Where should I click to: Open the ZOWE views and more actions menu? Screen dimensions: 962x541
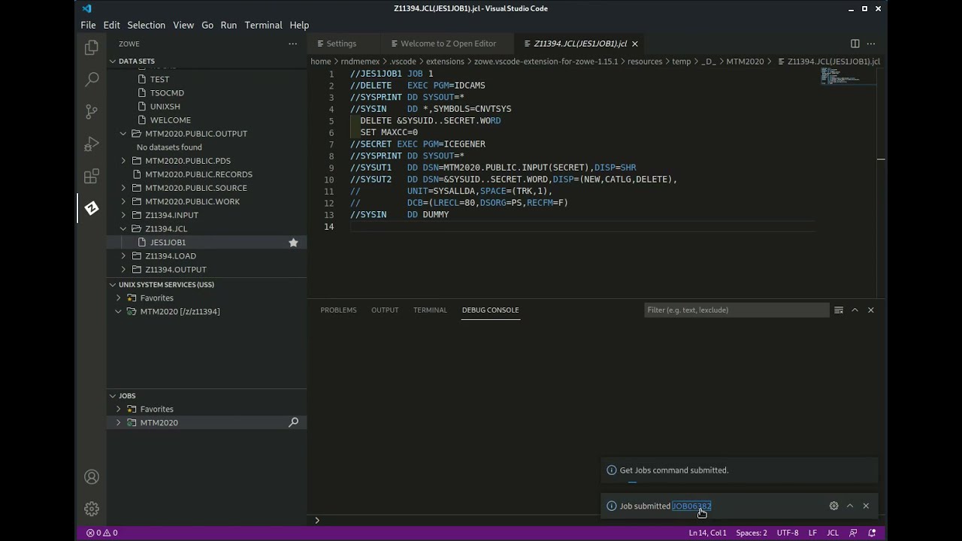(x=293, y=44)
